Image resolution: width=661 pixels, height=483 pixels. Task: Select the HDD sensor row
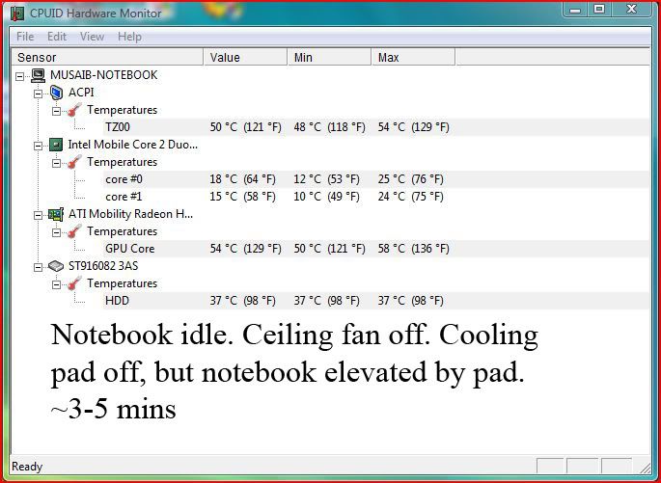coord(376,301)
